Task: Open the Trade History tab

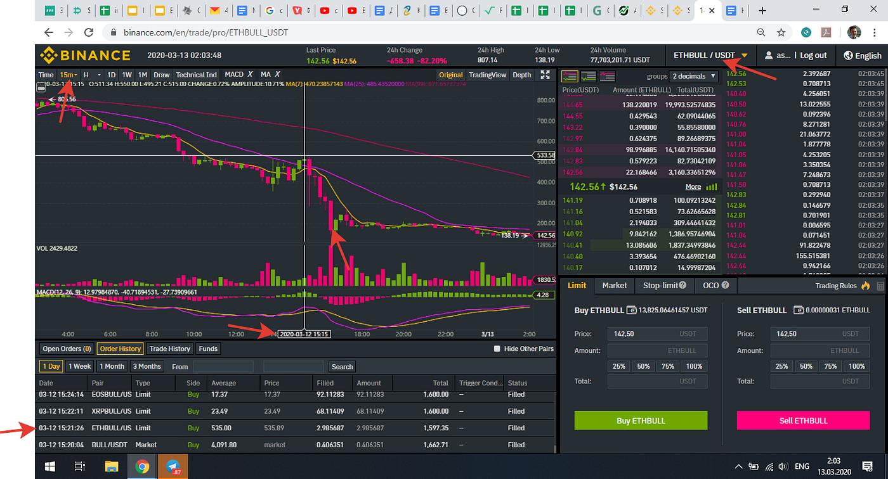Action: click(170, 348)
